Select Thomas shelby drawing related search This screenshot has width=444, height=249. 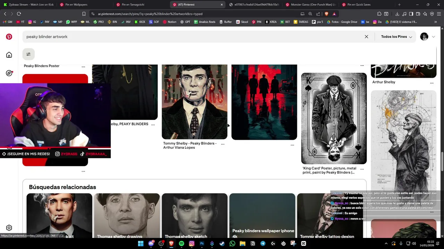tap(127, 216)
